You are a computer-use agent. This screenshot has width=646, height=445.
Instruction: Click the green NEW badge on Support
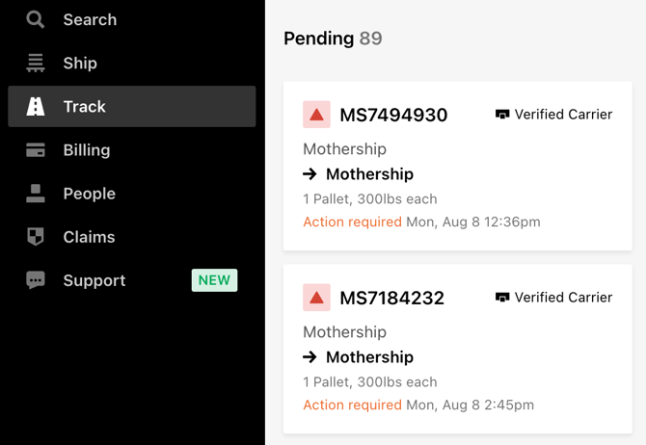pyautogui.click(x=214, y=280)
